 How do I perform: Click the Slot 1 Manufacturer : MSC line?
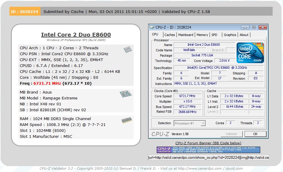[x=46, y=137]
